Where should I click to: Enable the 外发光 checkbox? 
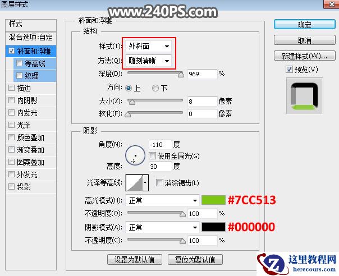coord(11,174)
